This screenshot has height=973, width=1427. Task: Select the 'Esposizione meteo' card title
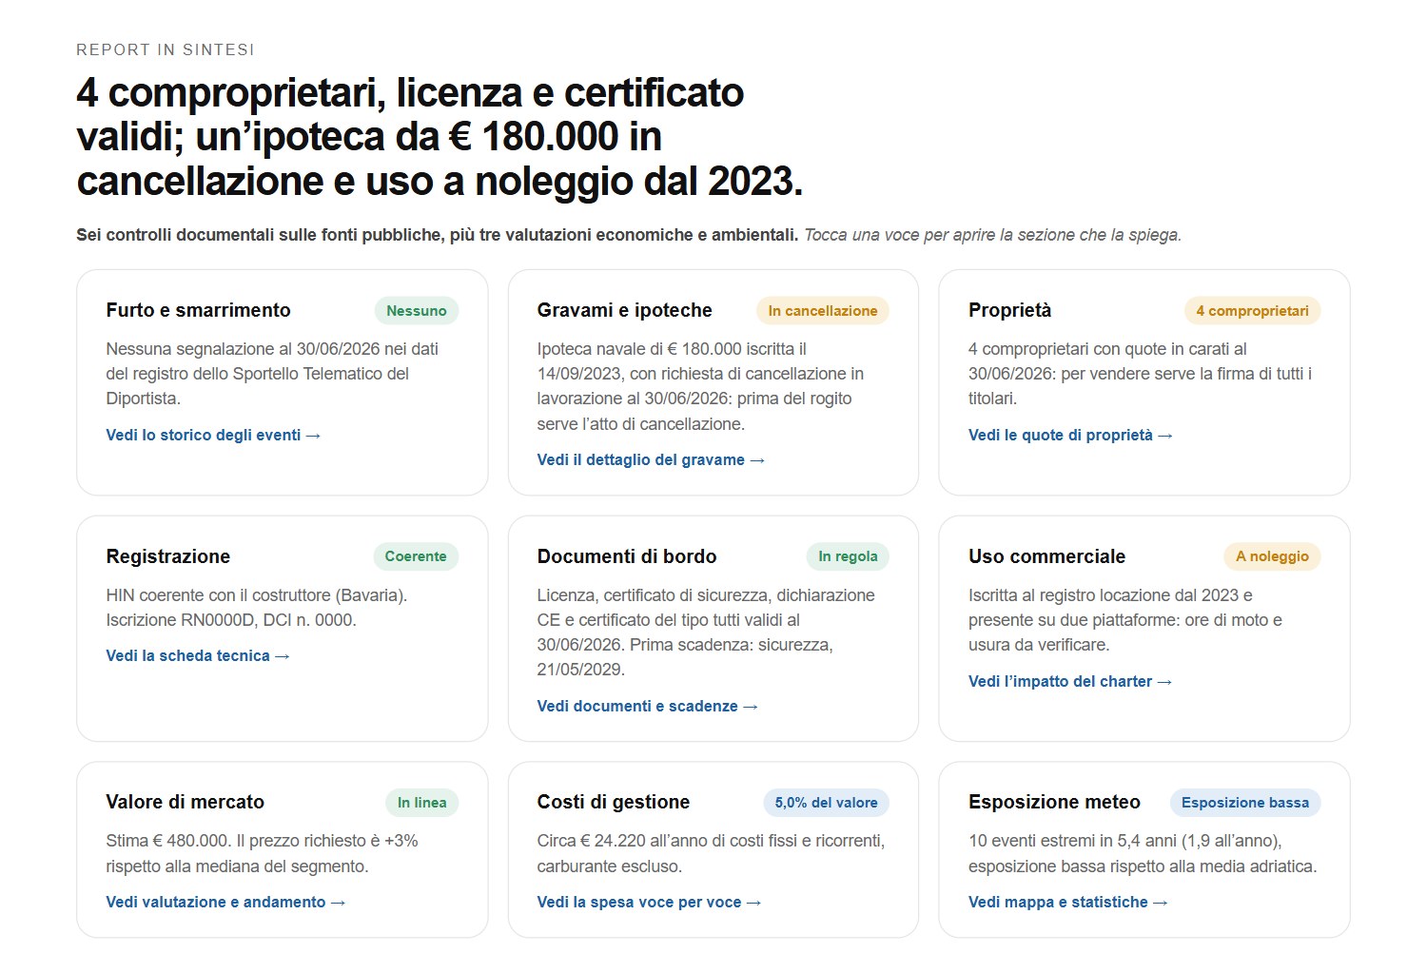pos(1054,802)
